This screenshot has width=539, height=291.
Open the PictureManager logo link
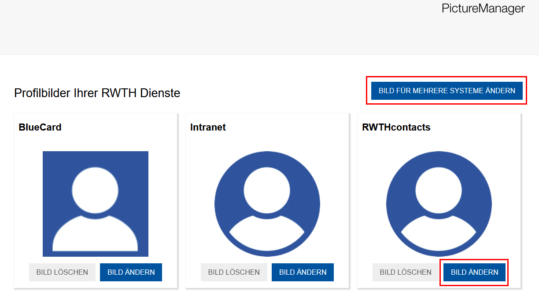pyautogui.click(x=482, y=8)
